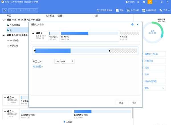Open 分区恢复 partition recovery tool
This screenshot has height=125, width=171.
[133, 10]
